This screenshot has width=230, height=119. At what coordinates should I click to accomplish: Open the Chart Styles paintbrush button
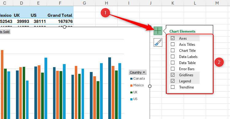click(x=158, y=42)
